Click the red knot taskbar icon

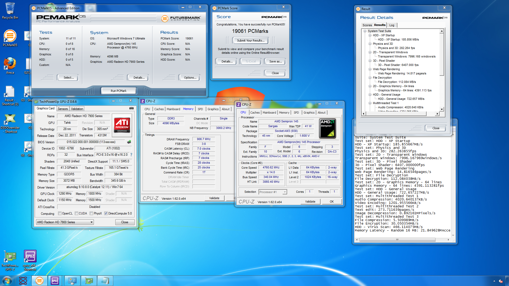point(23,281)
